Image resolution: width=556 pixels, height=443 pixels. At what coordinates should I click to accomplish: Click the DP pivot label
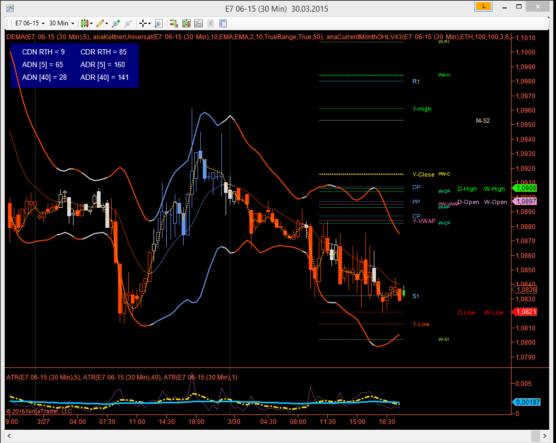pyautogui.click(x=416, y=187)
